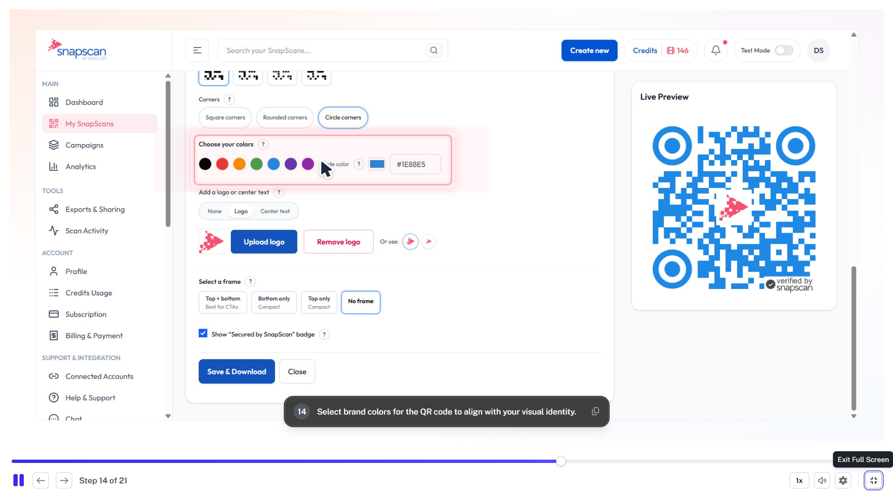Image resolution: width=893 pixels, height=502 pixels.
Task: Click the #1E88E5 hex field
Action: point(415,164)
